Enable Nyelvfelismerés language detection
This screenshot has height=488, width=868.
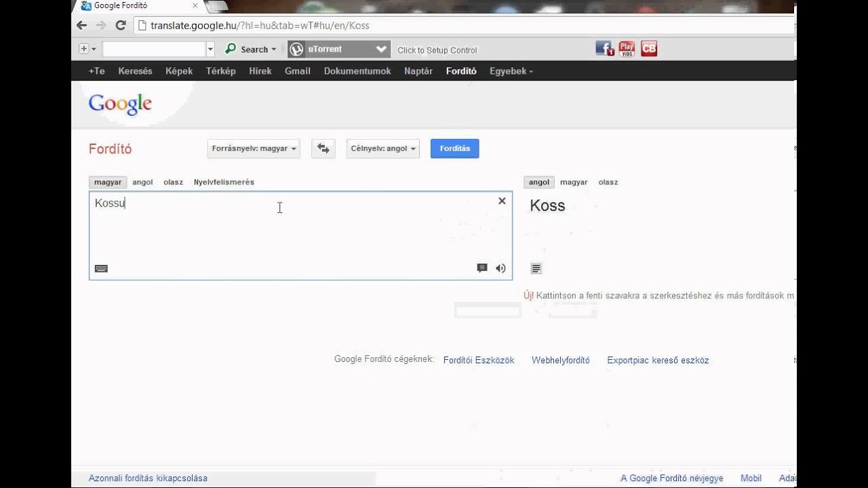click(x=224, y=182)
